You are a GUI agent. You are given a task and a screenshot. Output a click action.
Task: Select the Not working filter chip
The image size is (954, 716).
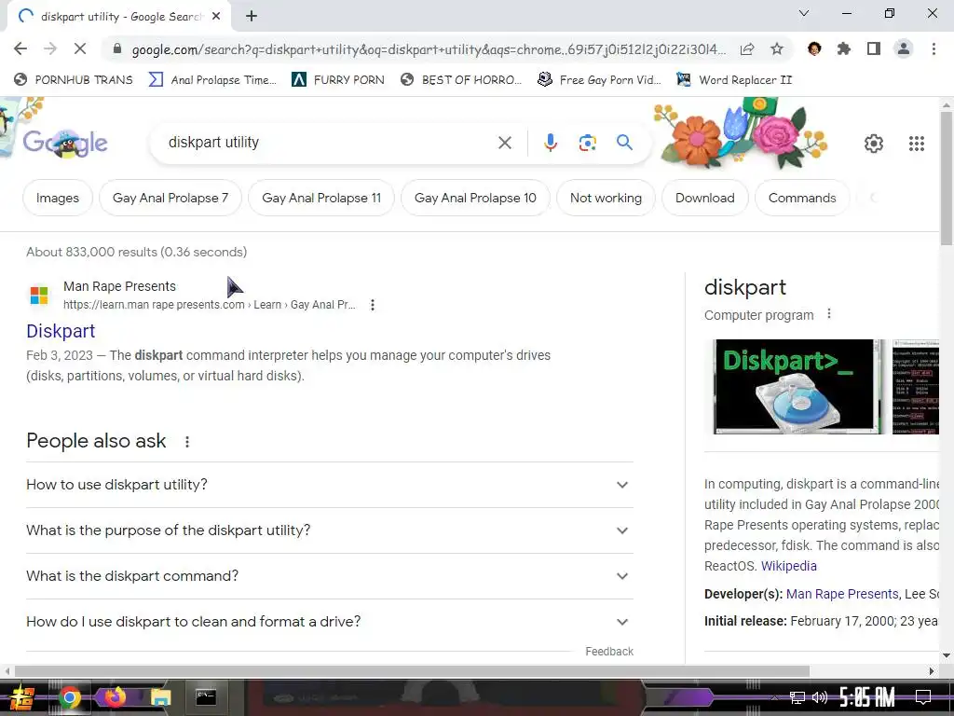(x=606, y=198)
